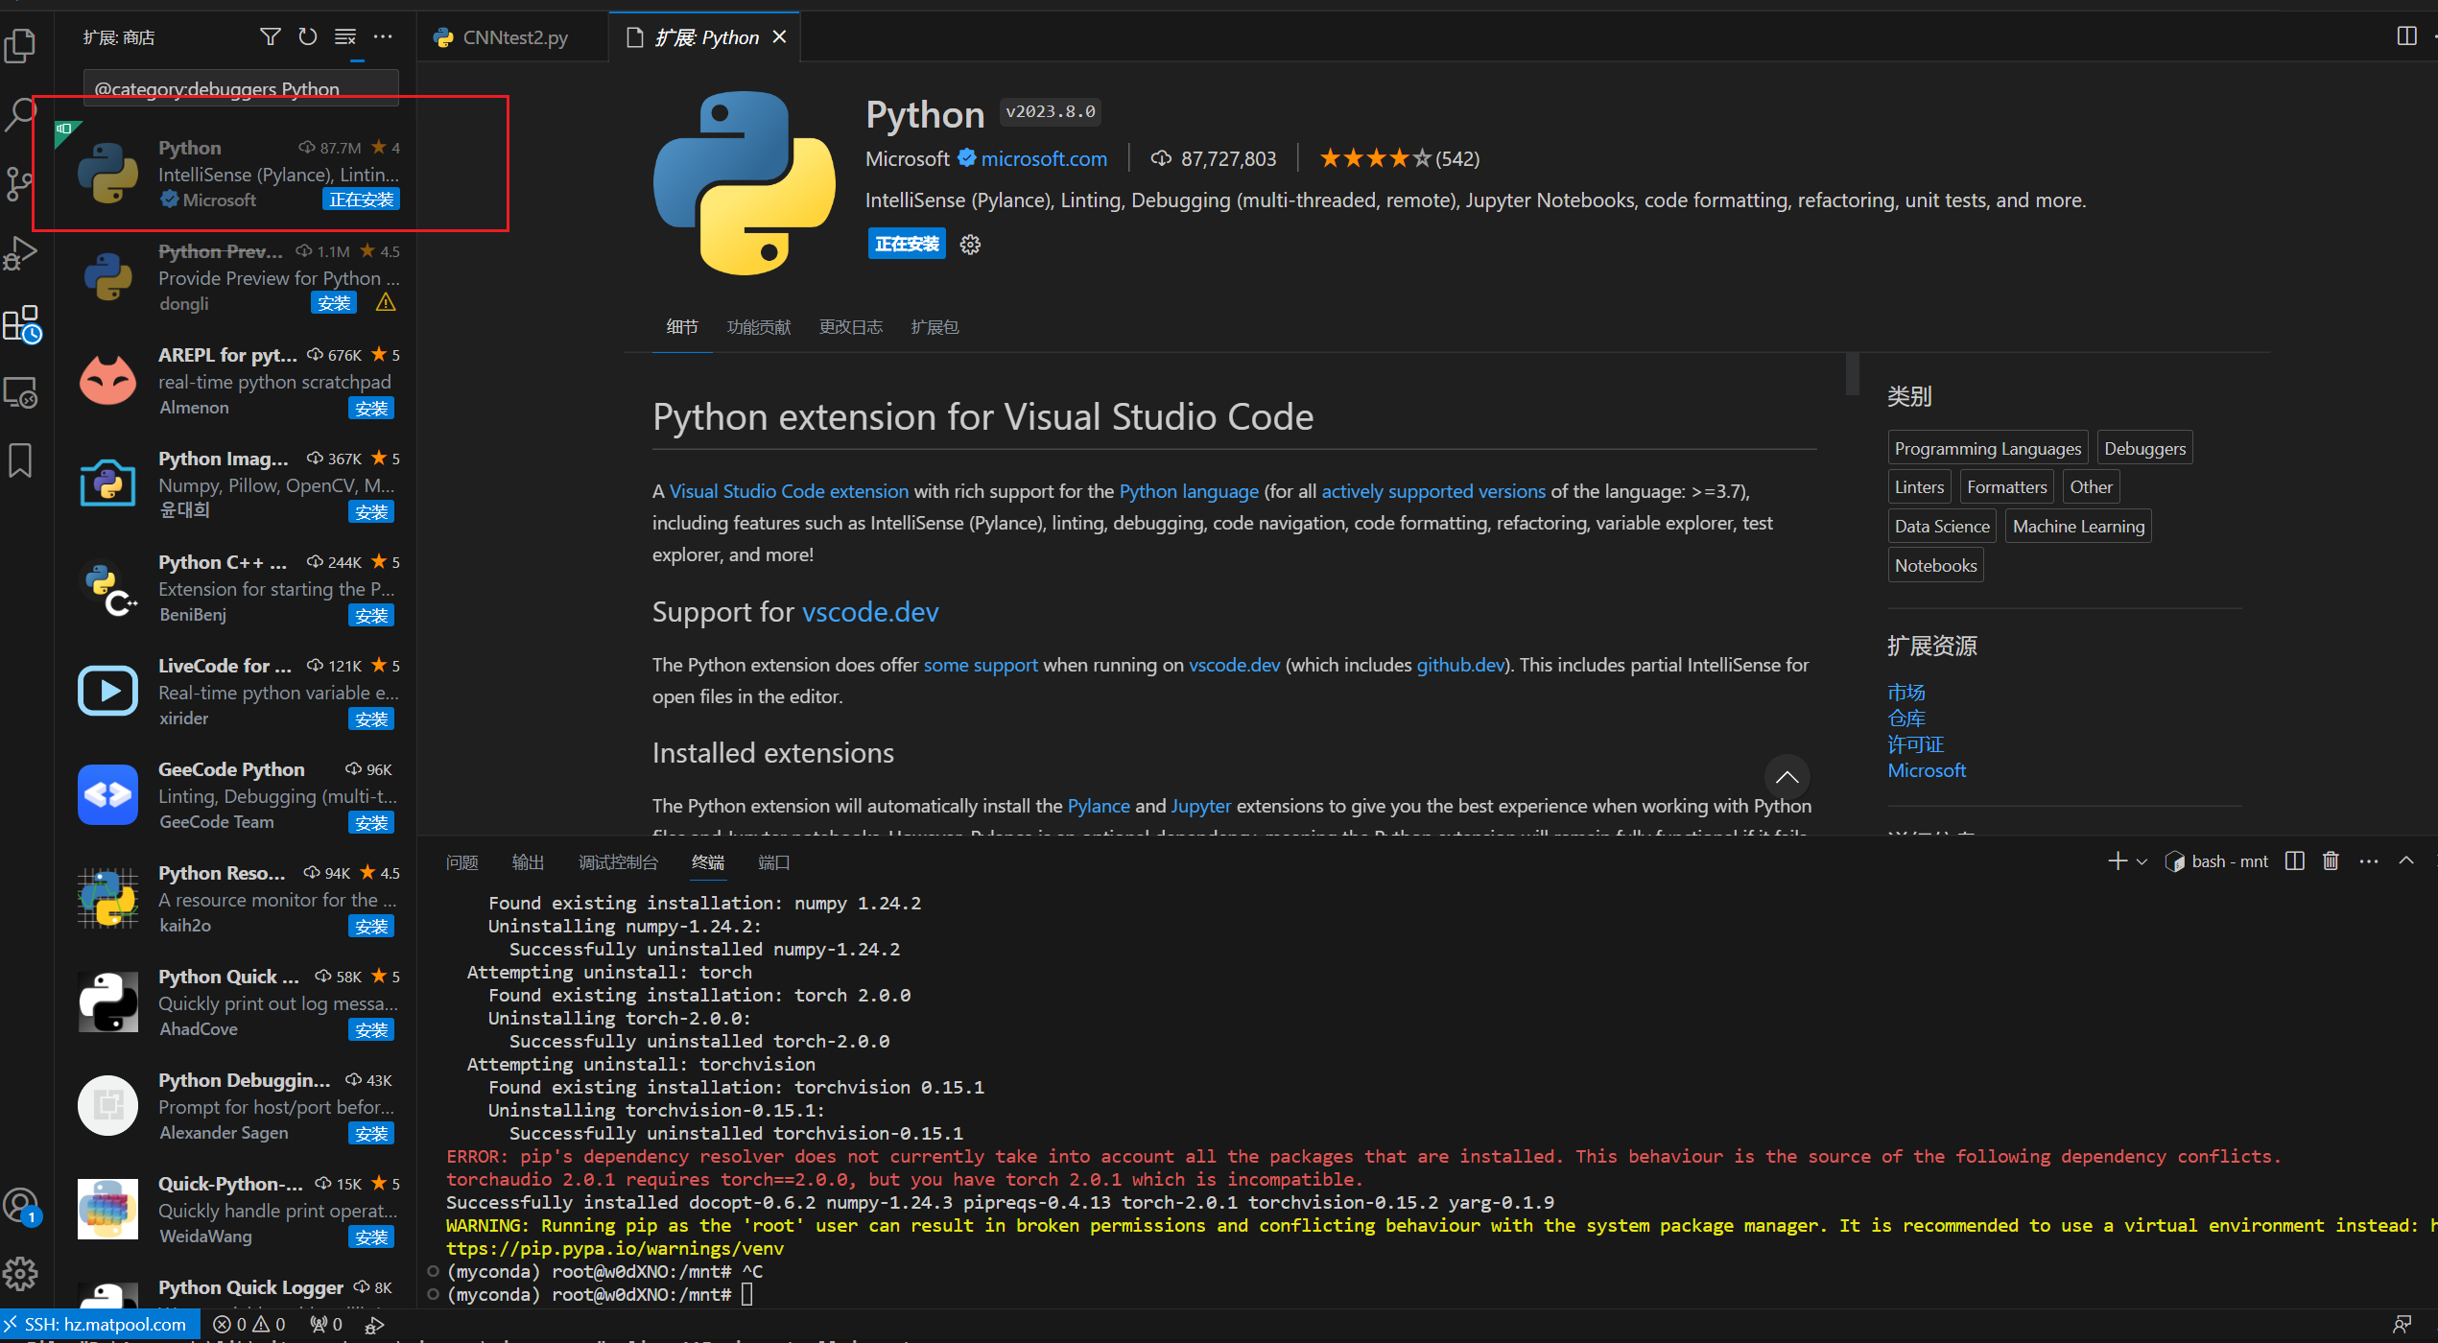Open the 更改日志 changelog tab

[850, 327]
